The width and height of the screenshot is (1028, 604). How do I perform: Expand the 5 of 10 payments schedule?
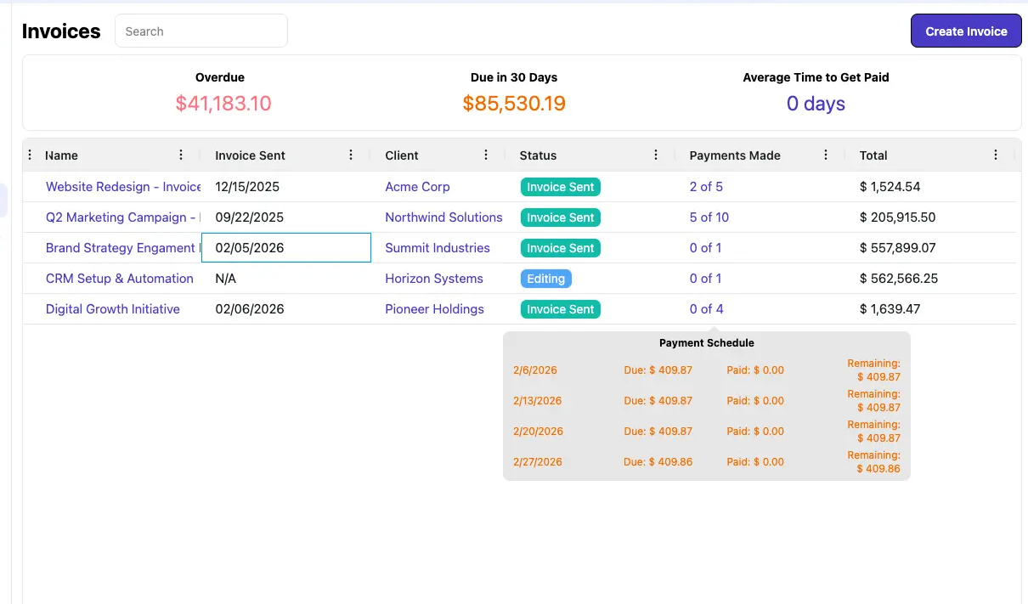pos(709,217)
